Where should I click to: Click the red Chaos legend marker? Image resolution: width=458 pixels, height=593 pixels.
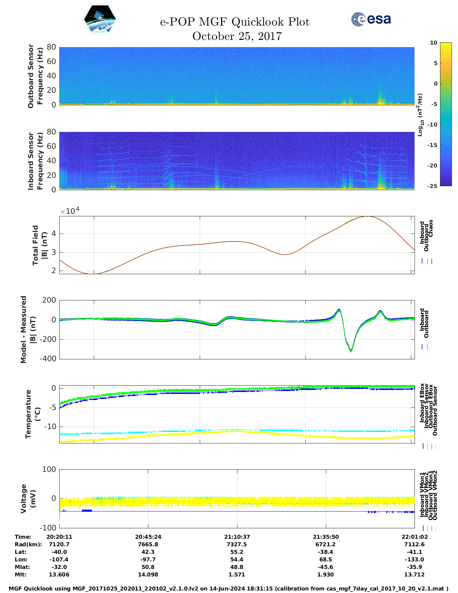coord(432,261)
